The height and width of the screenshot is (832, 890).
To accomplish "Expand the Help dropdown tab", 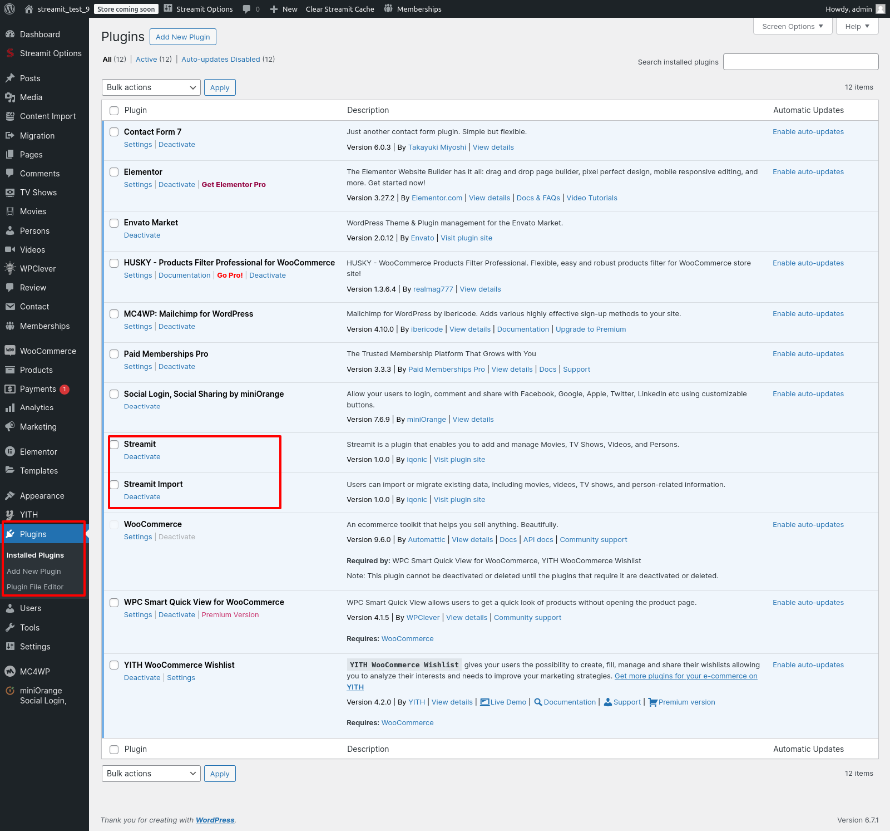I will pyautogui.click(x=857, y=26).
